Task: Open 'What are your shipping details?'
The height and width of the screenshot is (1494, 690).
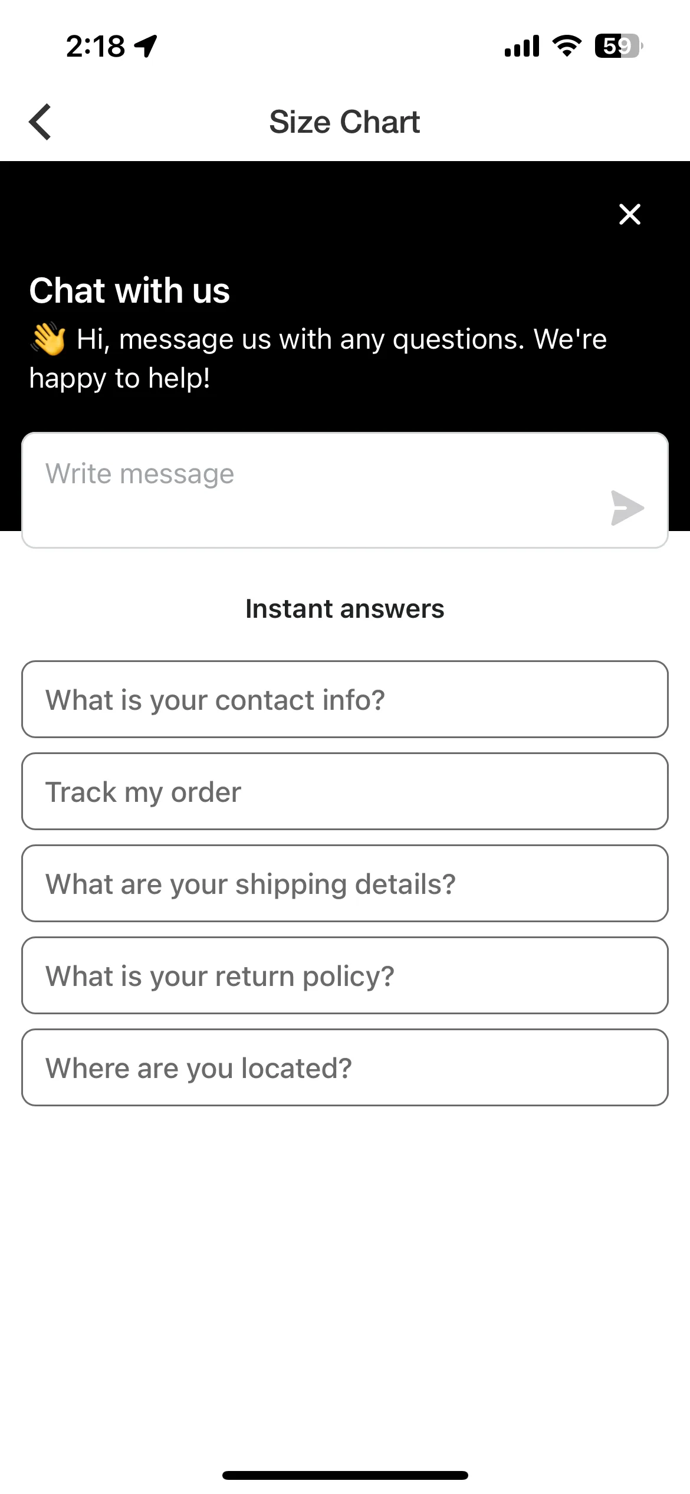Action: pyautogui.click(x=345, y=883)
